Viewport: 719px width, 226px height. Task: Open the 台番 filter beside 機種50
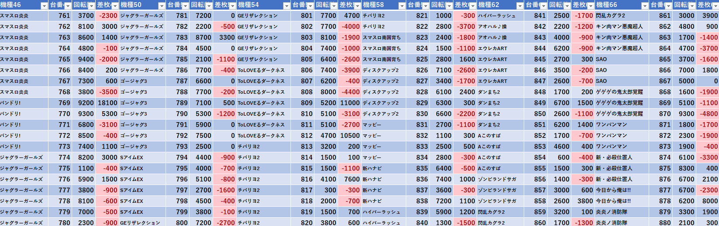click(185, 6)
